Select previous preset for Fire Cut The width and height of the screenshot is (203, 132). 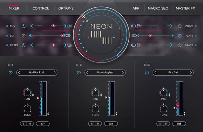pyautogui.click(x=155, y=73)
